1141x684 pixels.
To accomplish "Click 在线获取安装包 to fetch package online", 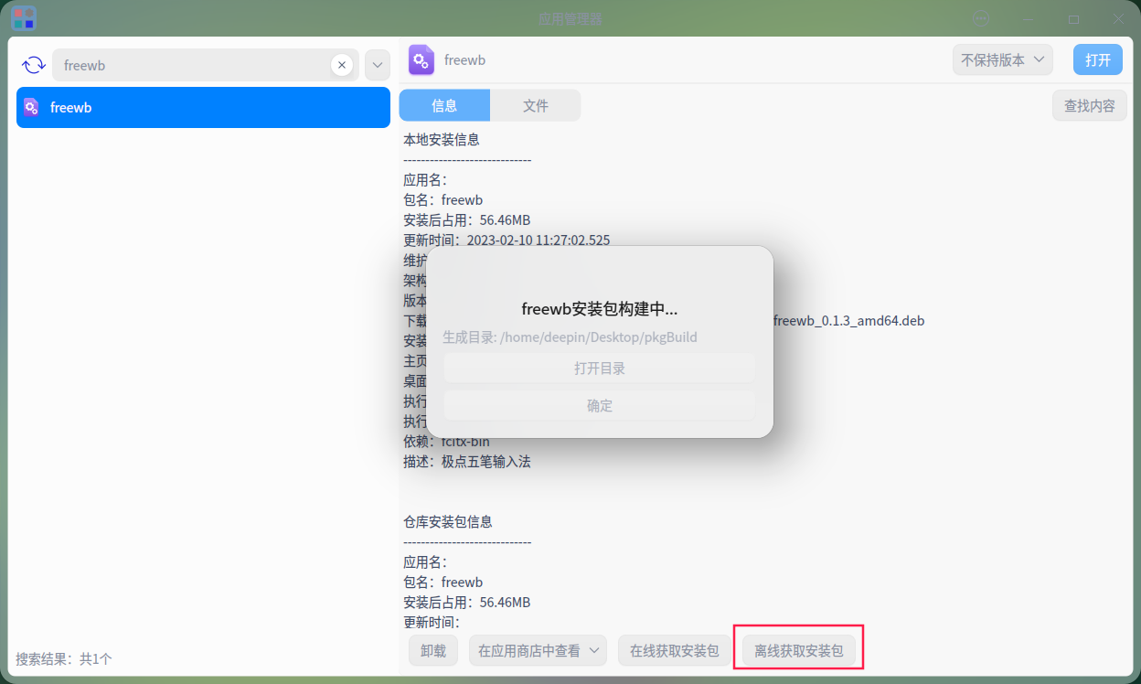I will [x=674, y=650].
